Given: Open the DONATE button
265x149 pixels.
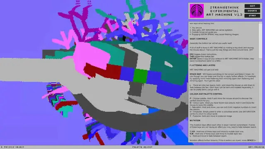Looking at the screenshot, I should tap(252, 11).
